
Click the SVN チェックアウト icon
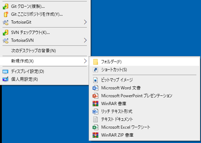point(5,33)
